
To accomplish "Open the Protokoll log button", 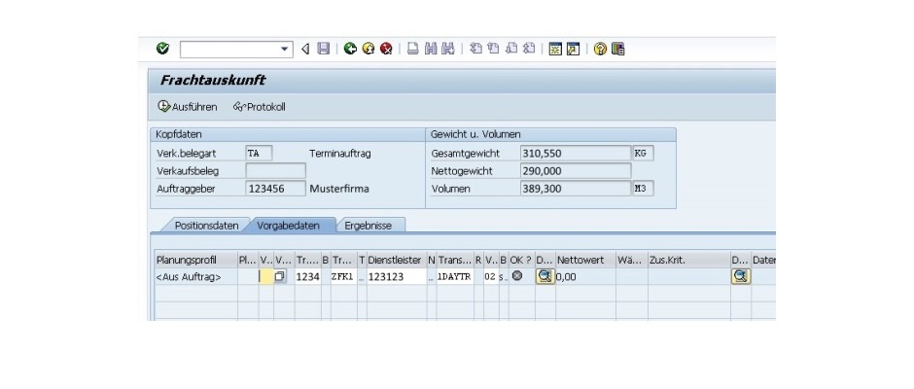I will pyautogui.click(x=260, y=106).
